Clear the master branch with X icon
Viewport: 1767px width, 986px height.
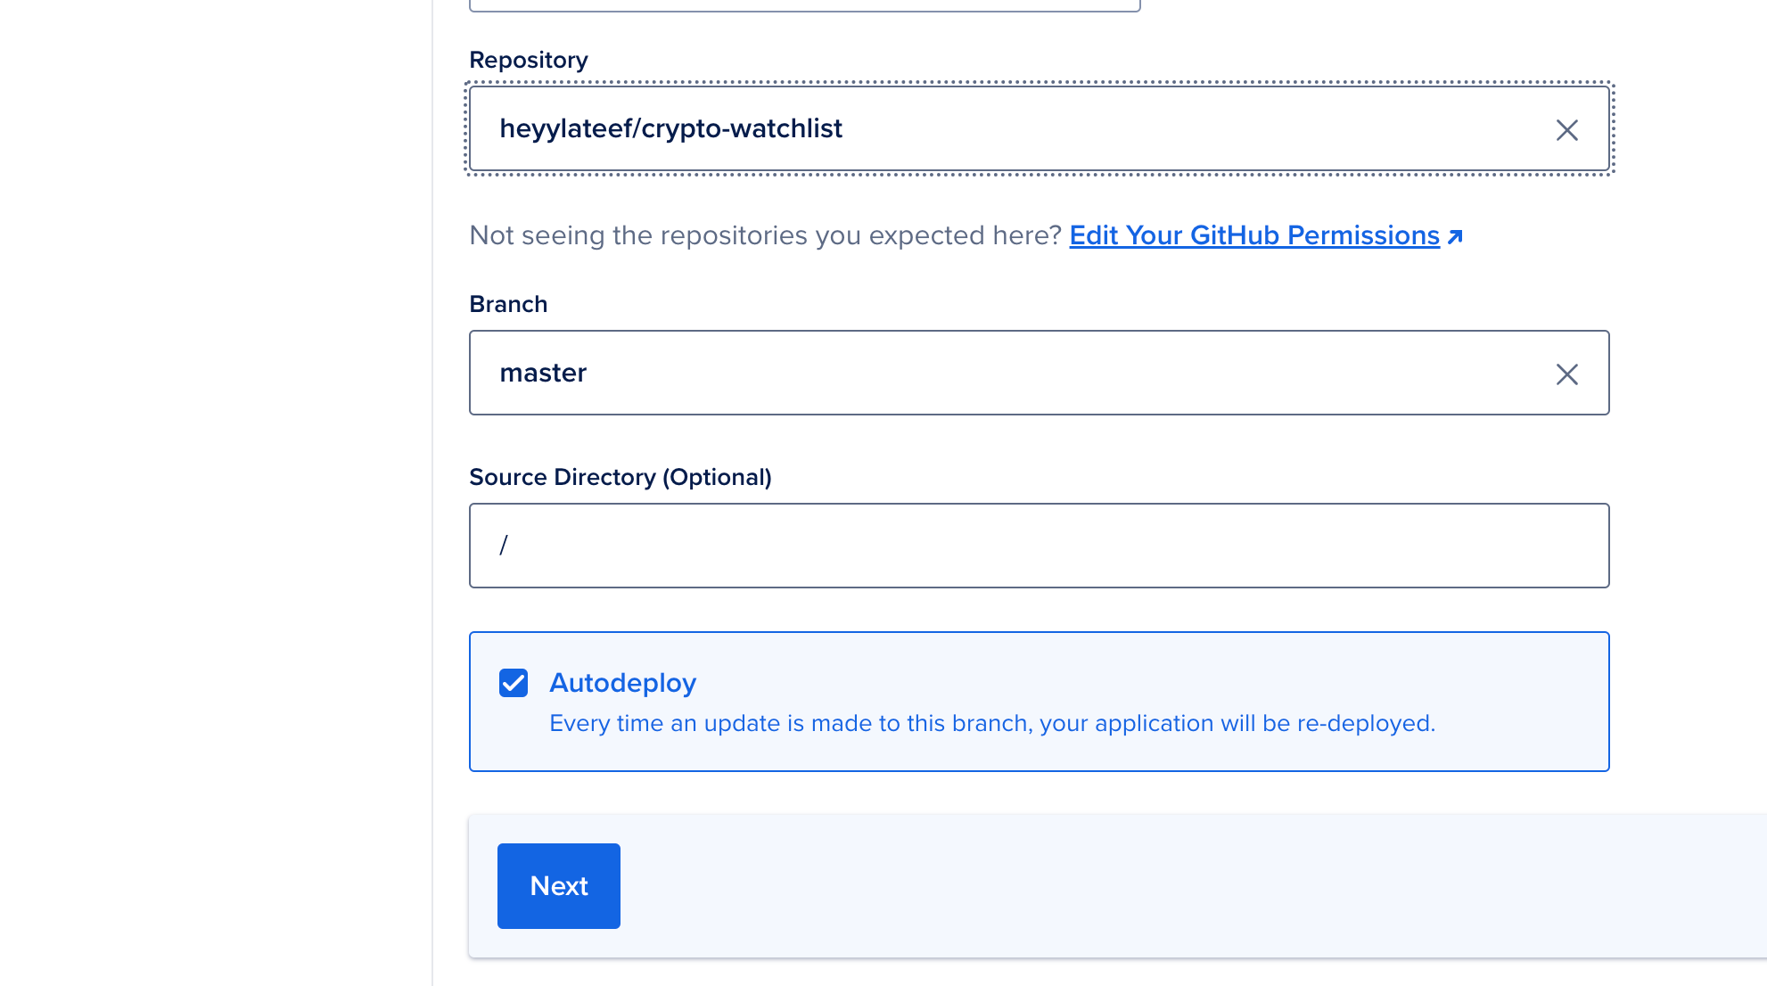(x=1566, y=374)
